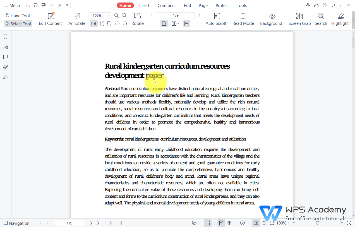This screenshot has height=227, width=355.
Task: Show the Comments sidebar panel
Action: pyautogui.click(x=6, y=57)
